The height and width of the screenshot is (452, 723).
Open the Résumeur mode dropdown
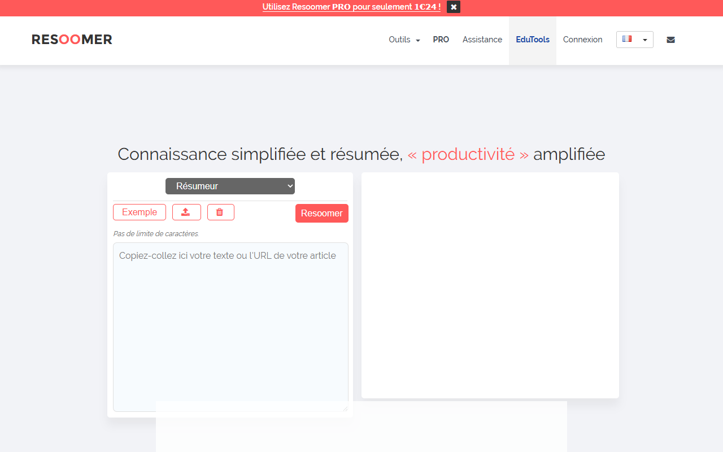pyautogui.click(x=230, y=186)
